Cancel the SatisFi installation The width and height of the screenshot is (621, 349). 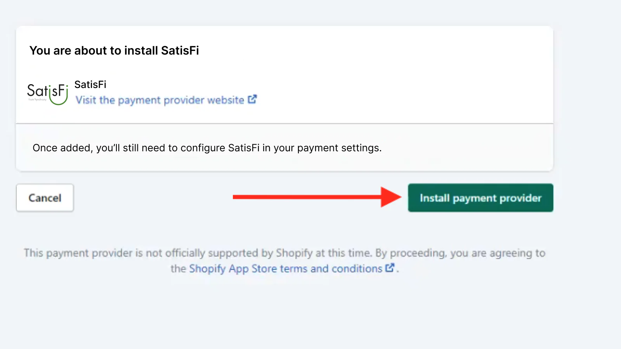(45, 198)
